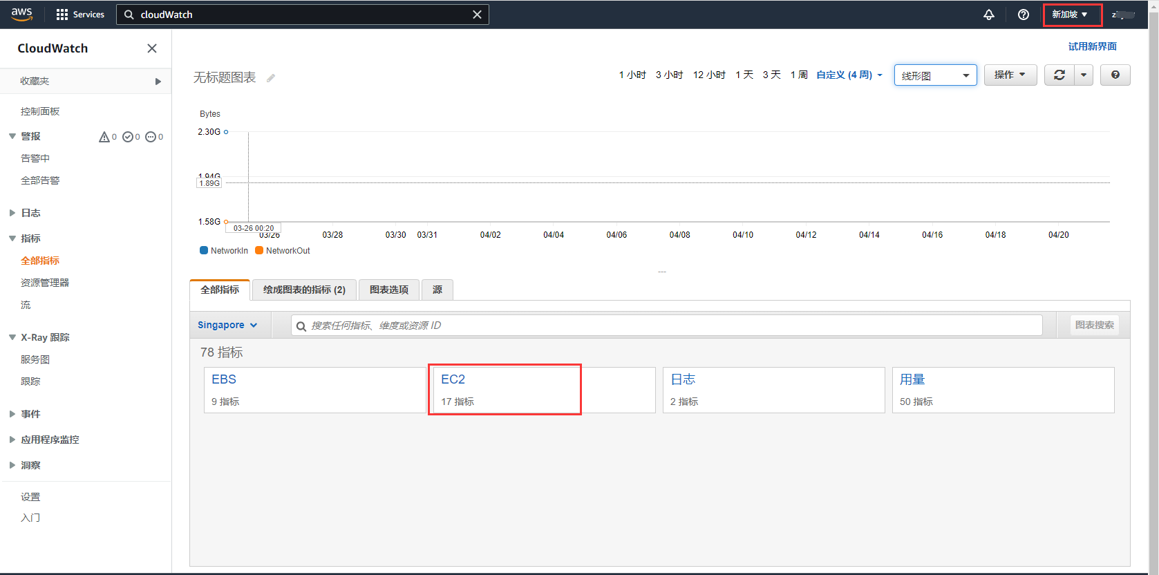The width and height of the screenshot is (1159, 575).
Task: Open the EBS metrics card
Action: (x=315, y=390)
